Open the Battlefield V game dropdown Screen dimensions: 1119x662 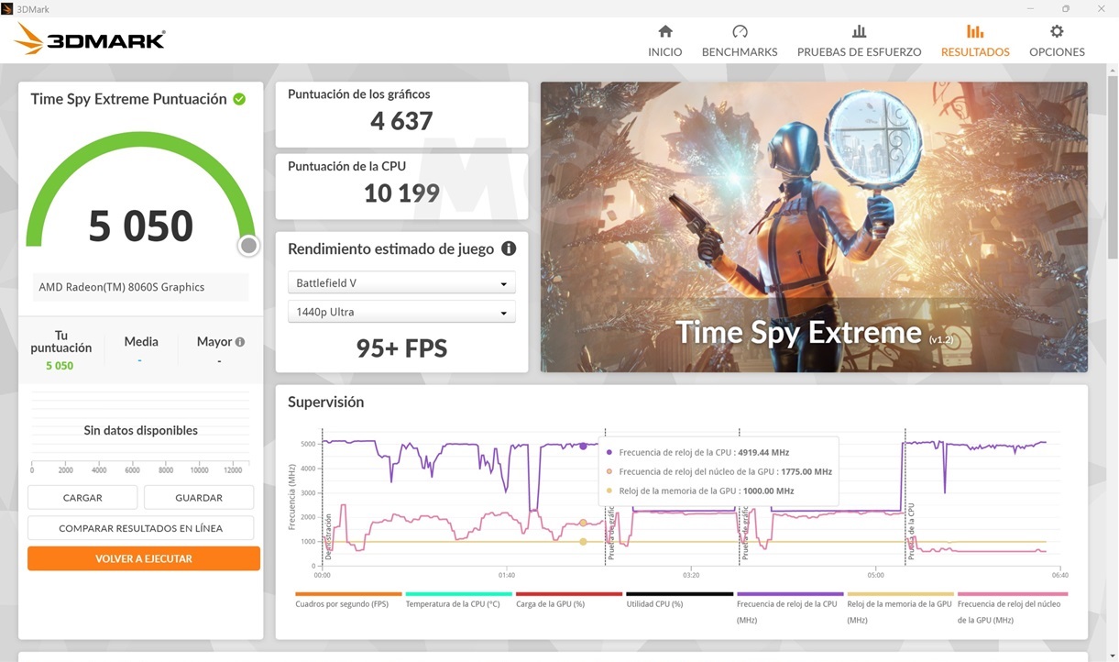click(x=401, y=282)
